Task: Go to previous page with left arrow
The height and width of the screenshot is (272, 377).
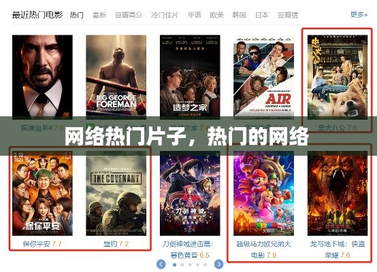Action: [161, 265]
